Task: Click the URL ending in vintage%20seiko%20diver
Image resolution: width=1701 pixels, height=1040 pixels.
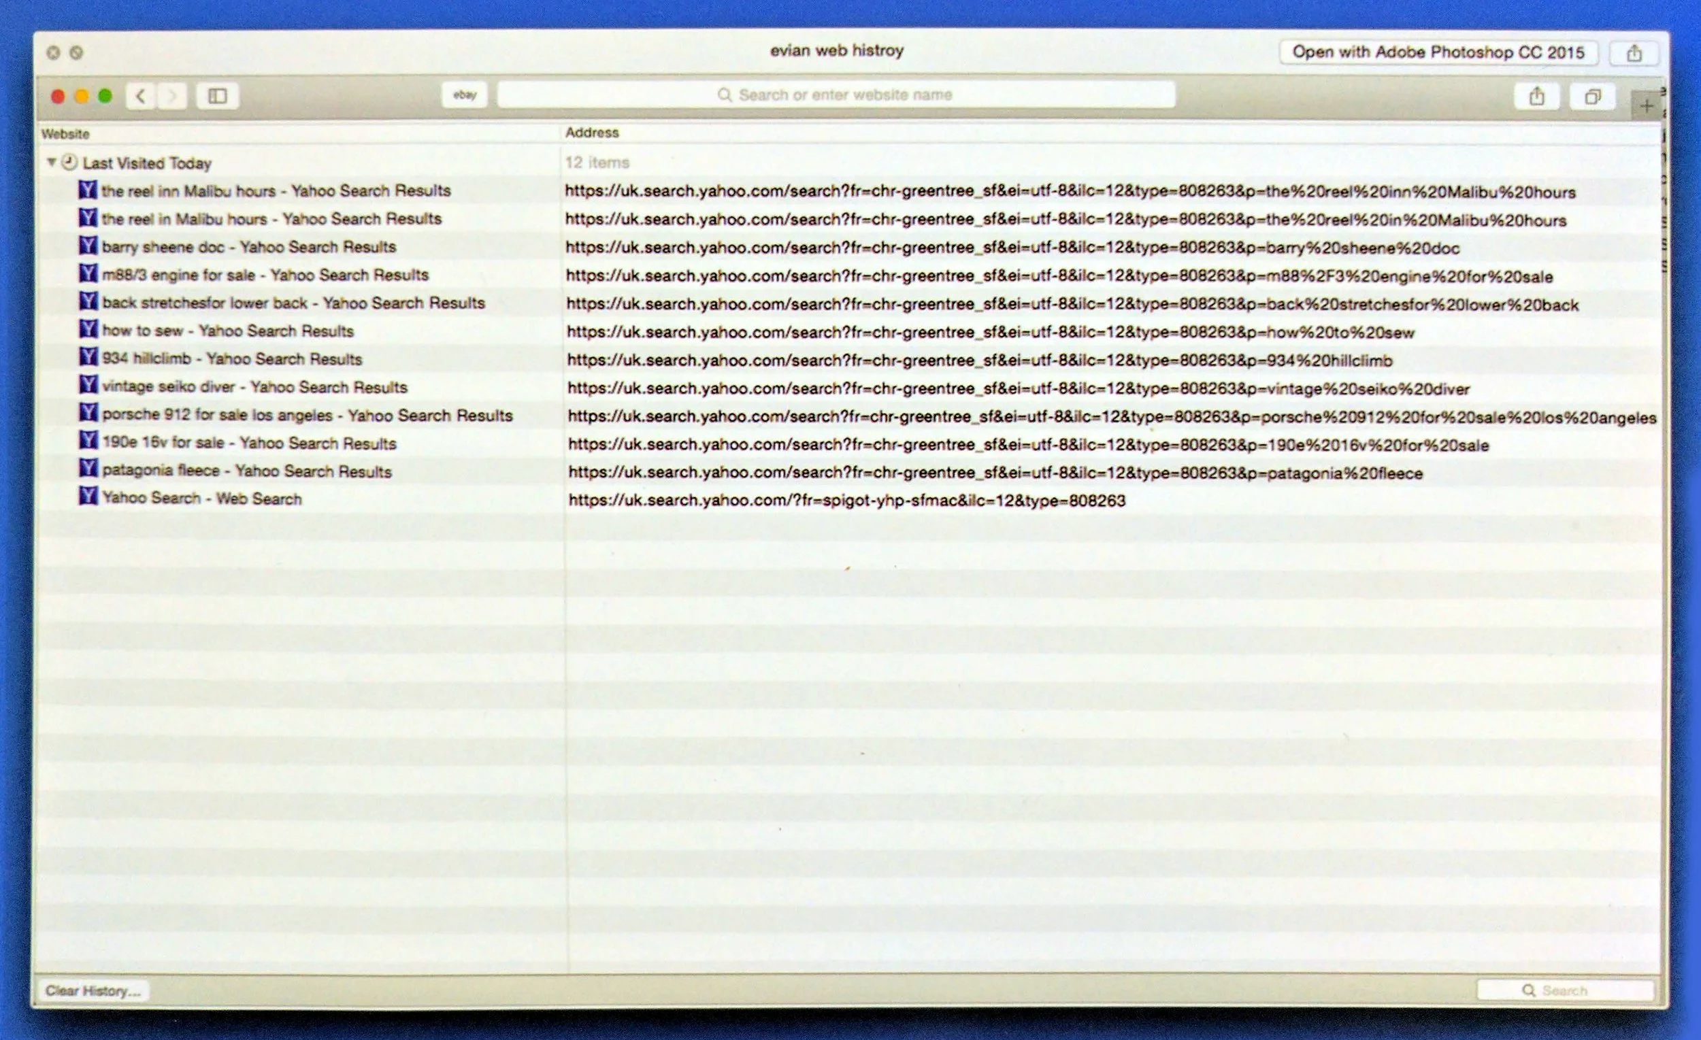Action: point(1019,388)
